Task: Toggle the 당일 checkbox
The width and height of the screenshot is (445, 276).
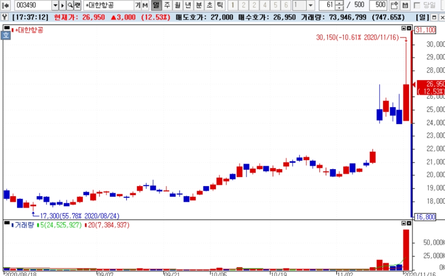Action: (x=417, y=5)
